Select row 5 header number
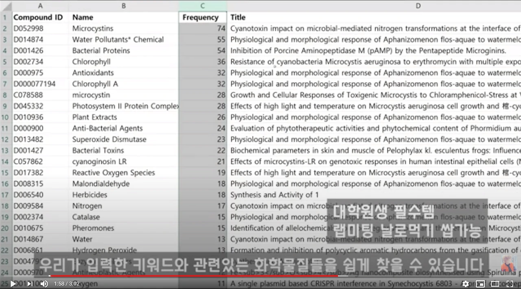This screenshot has width=521, height=289. (5, 62)
